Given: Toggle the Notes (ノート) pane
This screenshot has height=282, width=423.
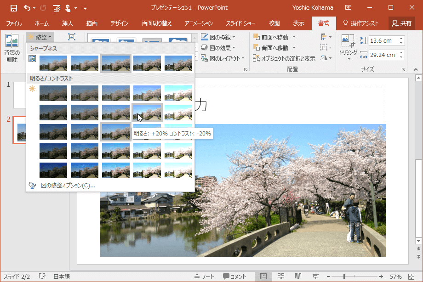Looking at the screenshot, I should point(205,276).
